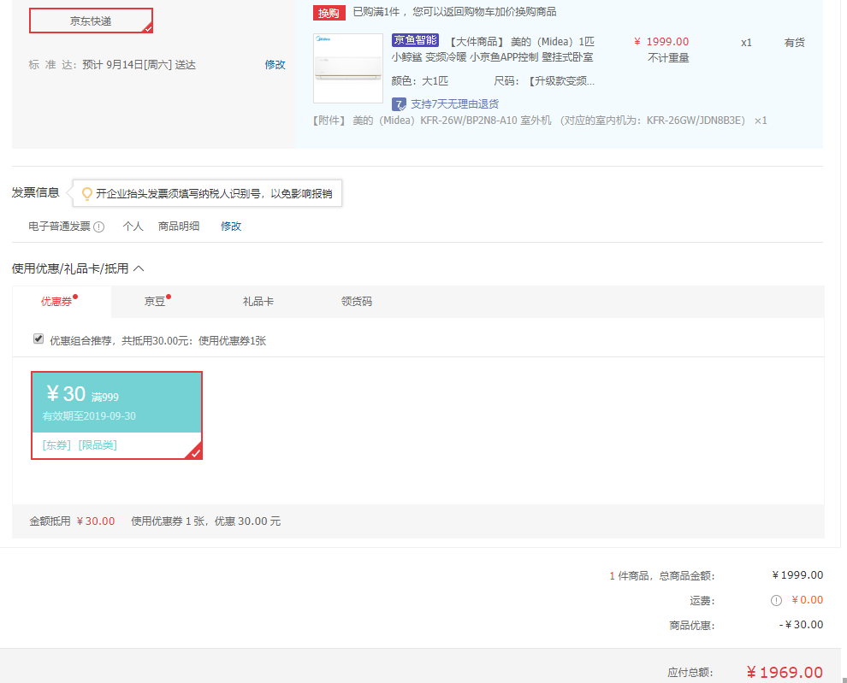Toggle the ¥30 满999 coupon card

tap(116, 415)
